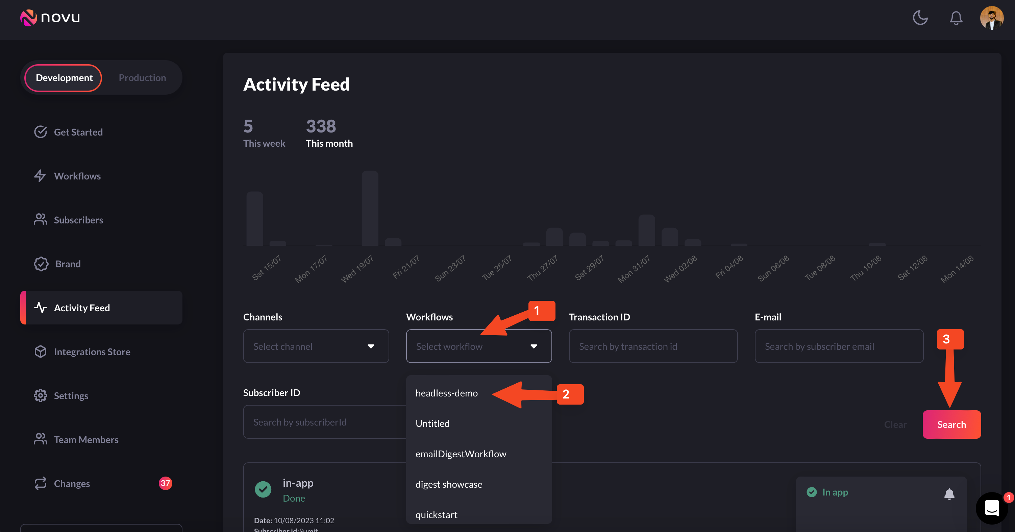This screenshot has width=1015, height=532.
Task: Click the bell icon in the In app card
Action: [949, 493]
